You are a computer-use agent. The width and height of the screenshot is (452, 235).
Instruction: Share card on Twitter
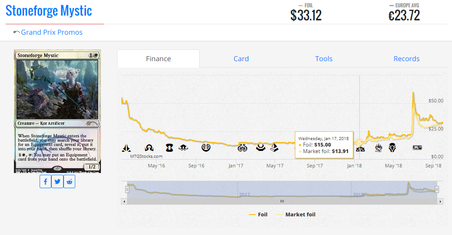point(57,182)
